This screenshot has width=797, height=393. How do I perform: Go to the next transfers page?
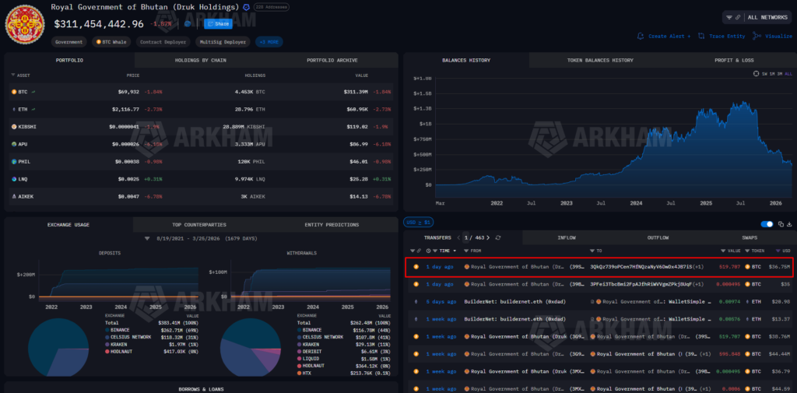[488, 237]
